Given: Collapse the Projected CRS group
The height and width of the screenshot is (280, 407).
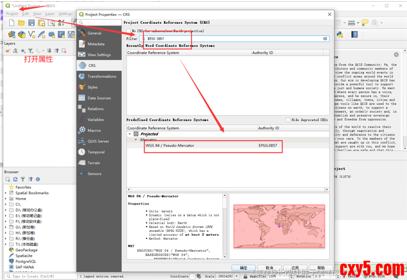Looking at the screenshot, I should pos(129,134).
